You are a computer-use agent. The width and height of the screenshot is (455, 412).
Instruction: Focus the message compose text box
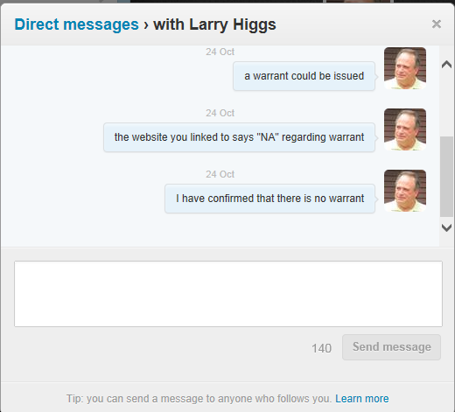tap(228, 294)
